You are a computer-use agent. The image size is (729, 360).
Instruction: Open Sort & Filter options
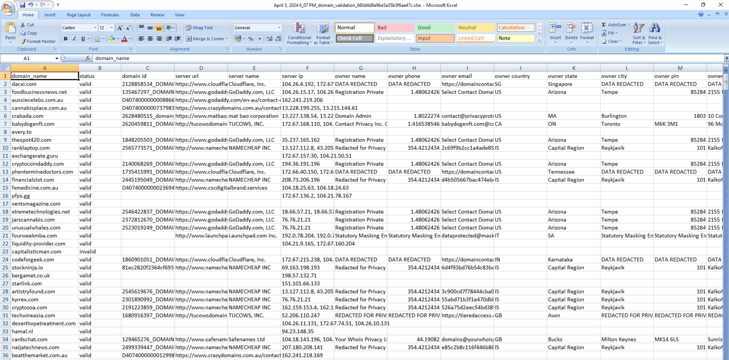[639, 34]
